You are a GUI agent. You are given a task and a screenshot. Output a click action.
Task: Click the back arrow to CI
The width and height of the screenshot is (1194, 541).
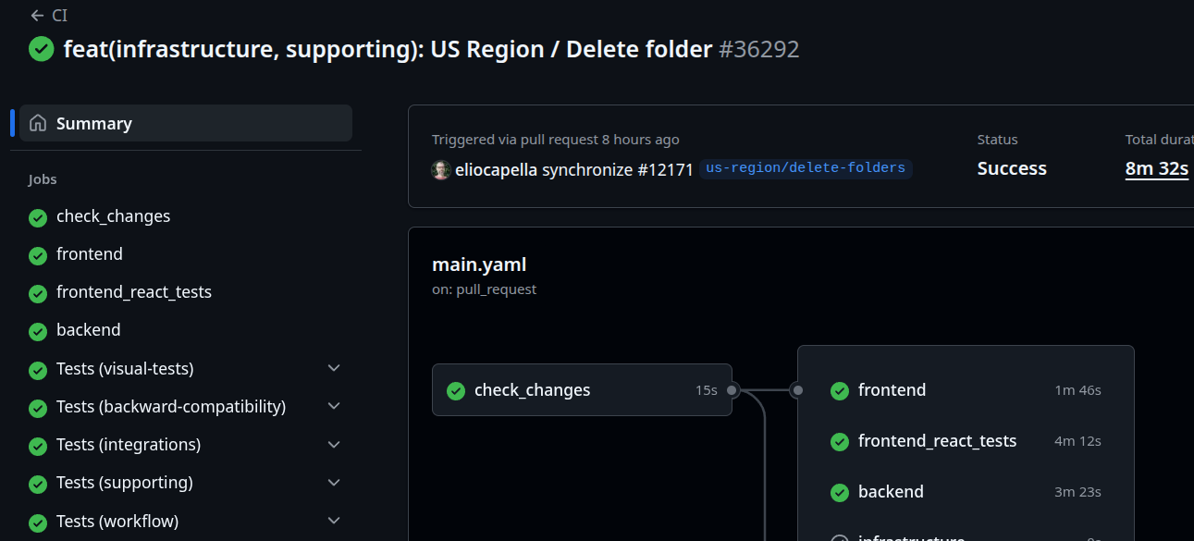(x=37, y=16)
